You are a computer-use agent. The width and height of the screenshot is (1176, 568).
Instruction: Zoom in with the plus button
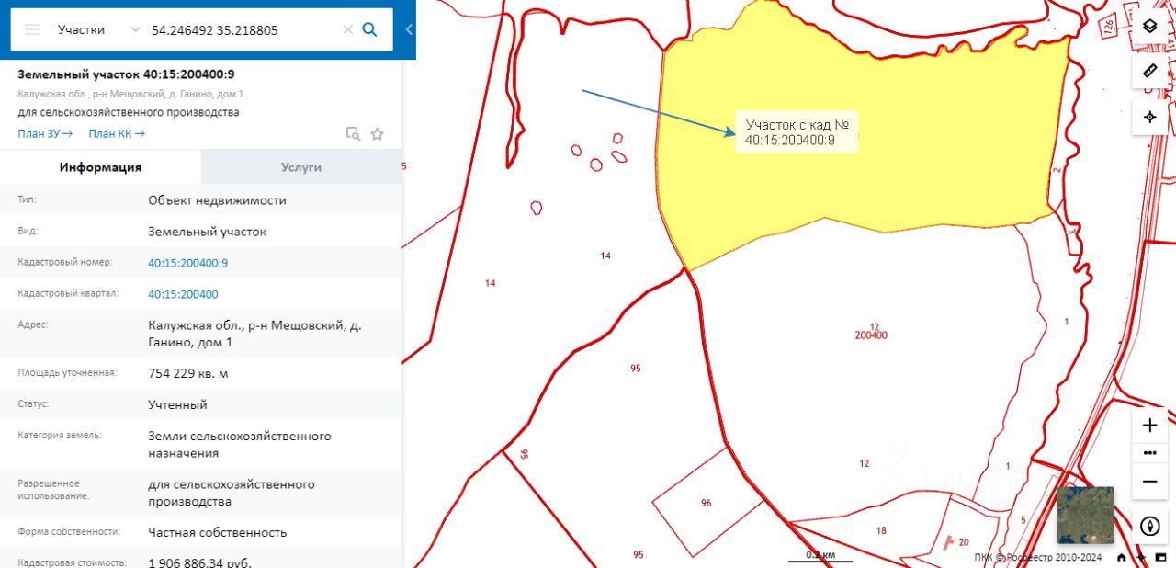coord(1149,425)
